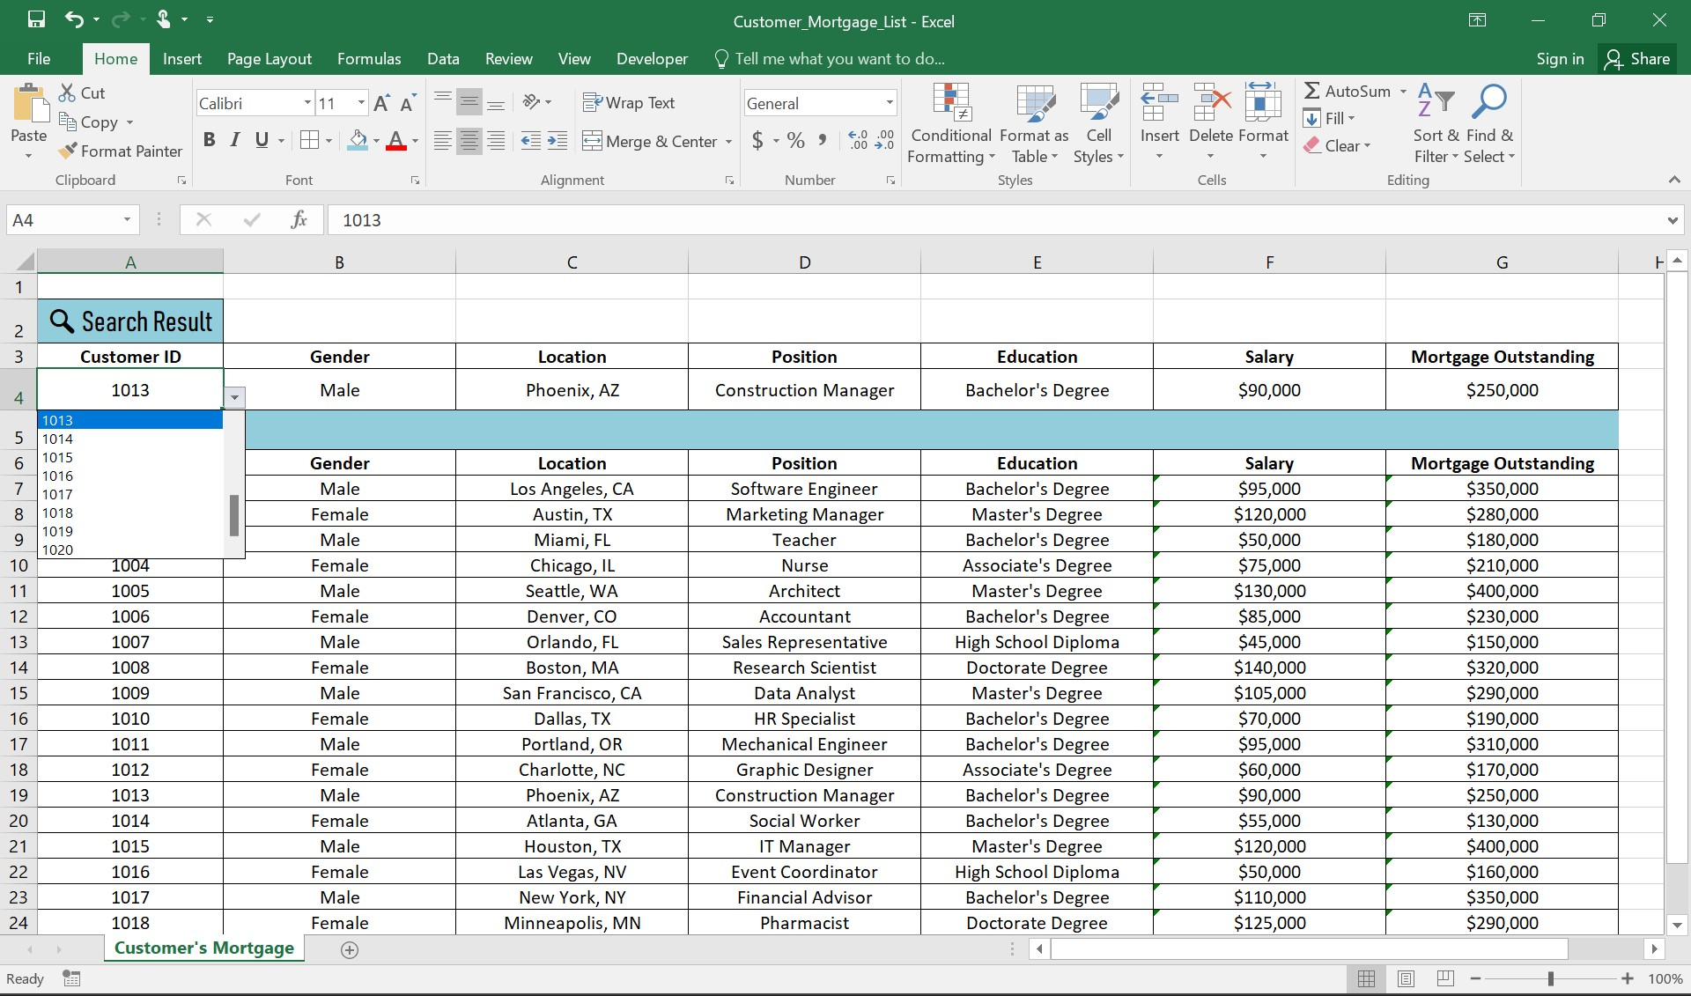
Task: Click the Tell me what you want search box
Action: [830, 59]
